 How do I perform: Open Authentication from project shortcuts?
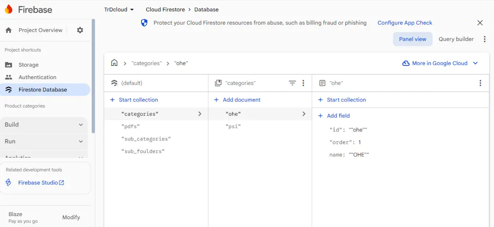coord(37,77)
